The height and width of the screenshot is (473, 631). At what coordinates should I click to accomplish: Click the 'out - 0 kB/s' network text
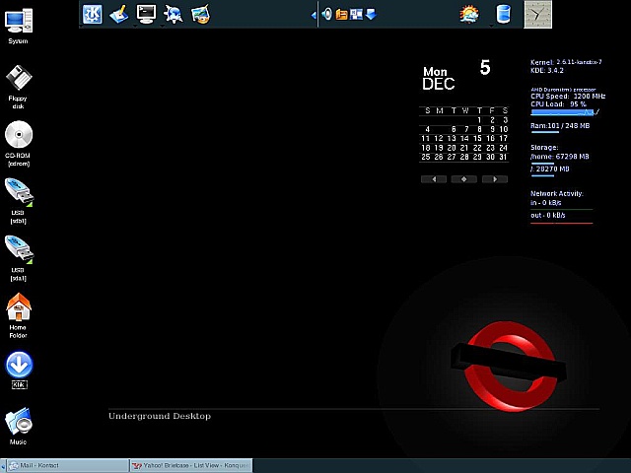coord(548,215)
